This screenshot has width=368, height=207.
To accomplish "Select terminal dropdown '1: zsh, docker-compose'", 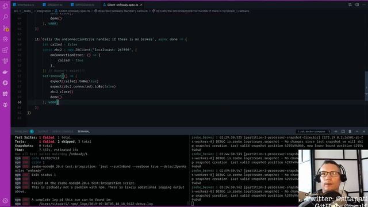I will (x=313, y=132).
